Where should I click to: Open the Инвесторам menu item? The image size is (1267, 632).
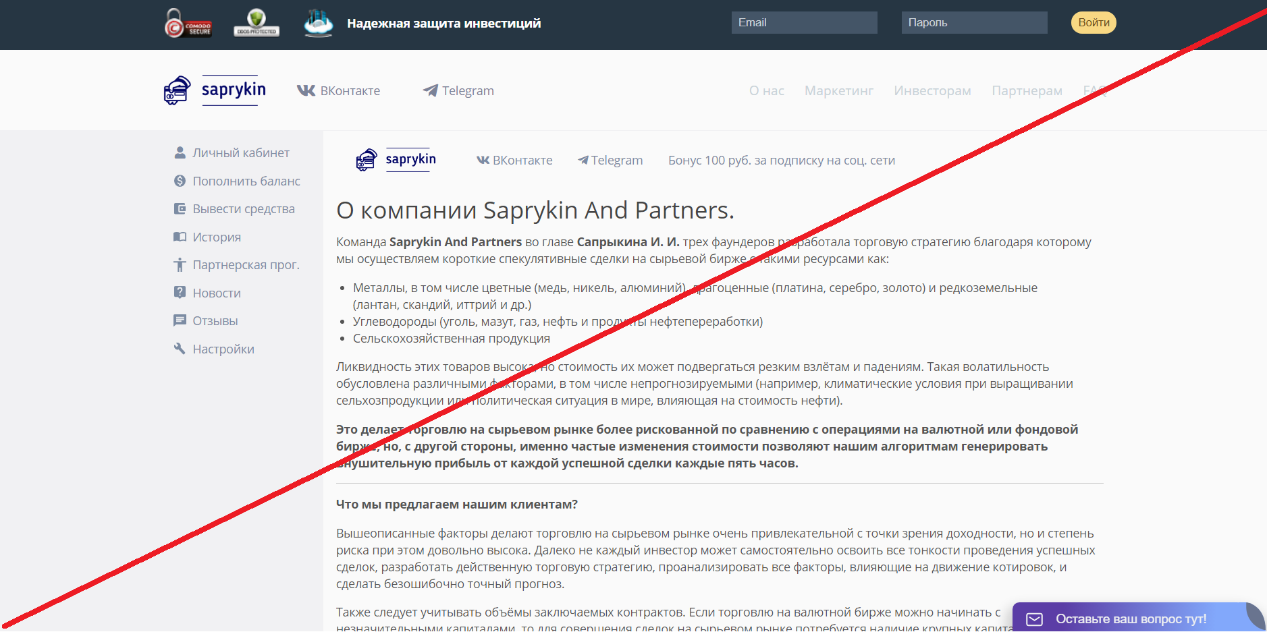coord(933,90)
